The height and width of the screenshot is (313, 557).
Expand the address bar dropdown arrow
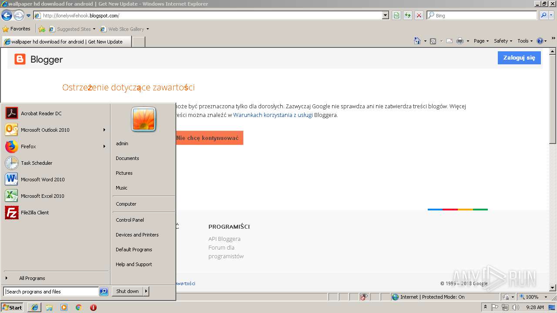tap(385, 15)
